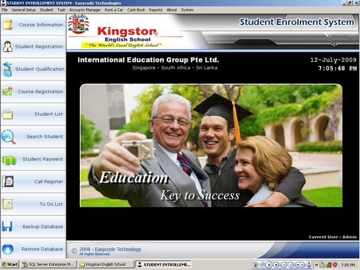
Task: Click the Restore Database sidebar icon
Action: [x=8, y=249]
